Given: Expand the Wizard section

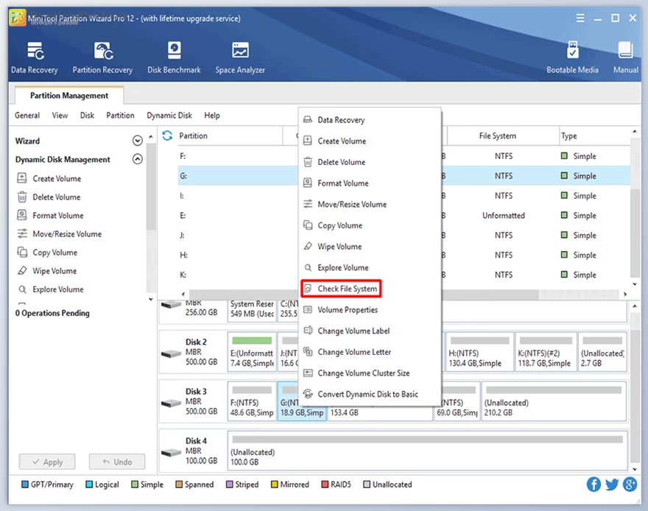Looking at the screenshot, I should tap(138, 141).
